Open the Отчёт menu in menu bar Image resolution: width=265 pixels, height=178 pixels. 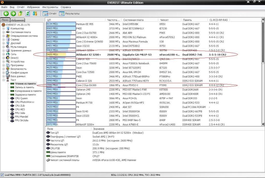pyautogui.click(x=21, y=7)
